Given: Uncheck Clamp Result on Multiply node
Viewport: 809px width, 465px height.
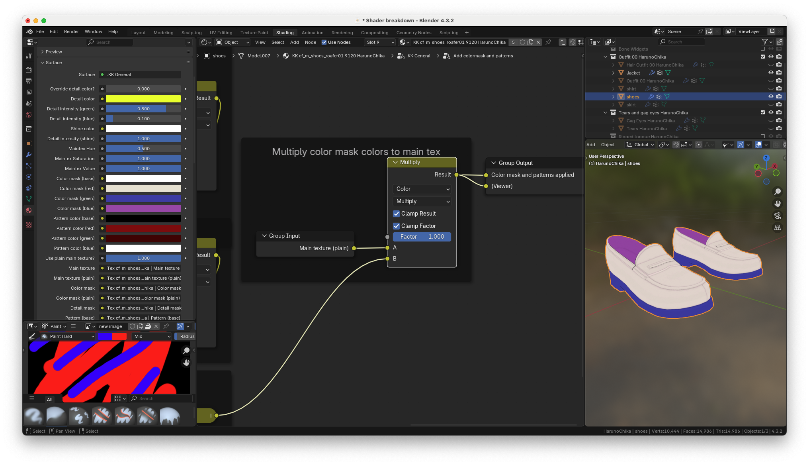Looking at the screenshot, I should click(397, 214).
